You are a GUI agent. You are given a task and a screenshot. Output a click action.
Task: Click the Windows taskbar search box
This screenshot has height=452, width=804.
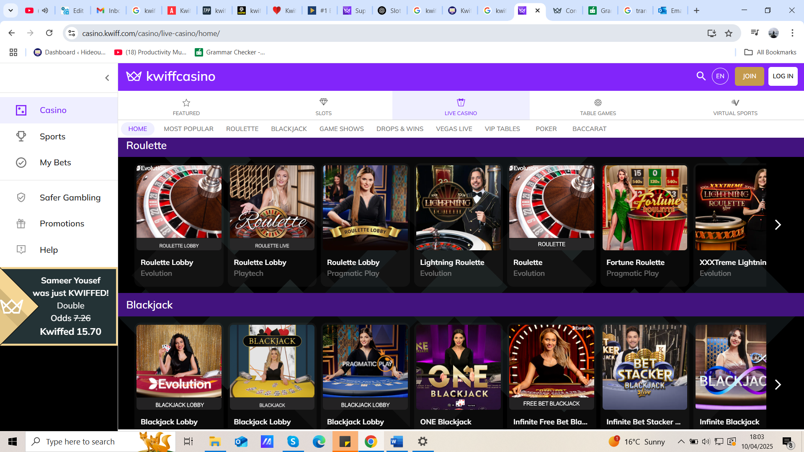(x=100, y=442)
